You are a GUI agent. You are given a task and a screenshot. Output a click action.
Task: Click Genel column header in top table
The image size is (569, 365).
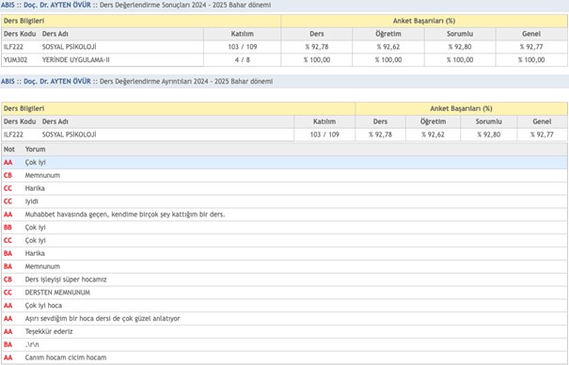(x=531, y=34)
